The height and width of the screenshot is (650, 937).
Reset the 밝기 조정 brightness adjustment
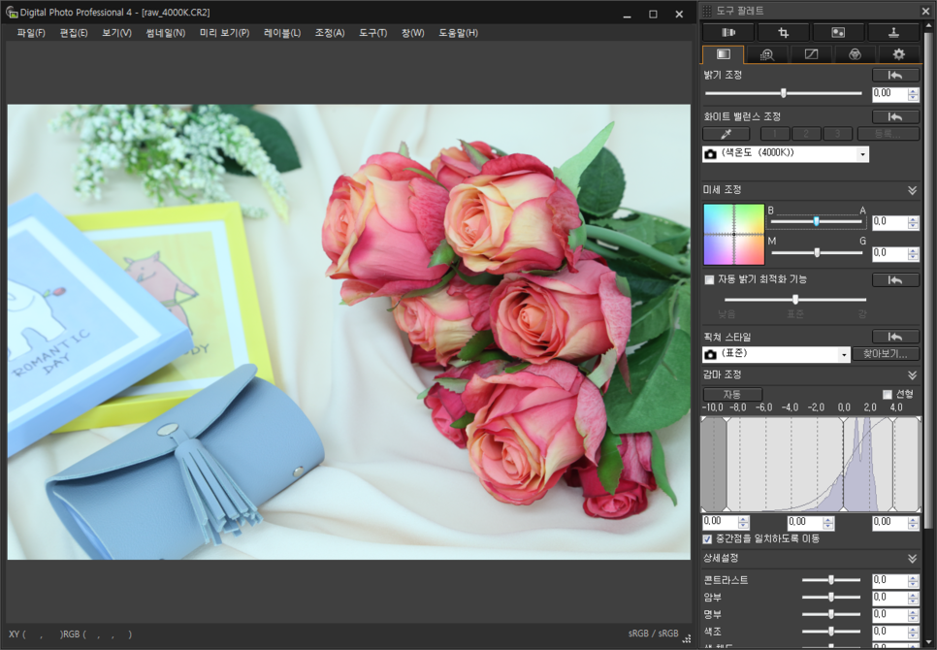pos(895,76)
